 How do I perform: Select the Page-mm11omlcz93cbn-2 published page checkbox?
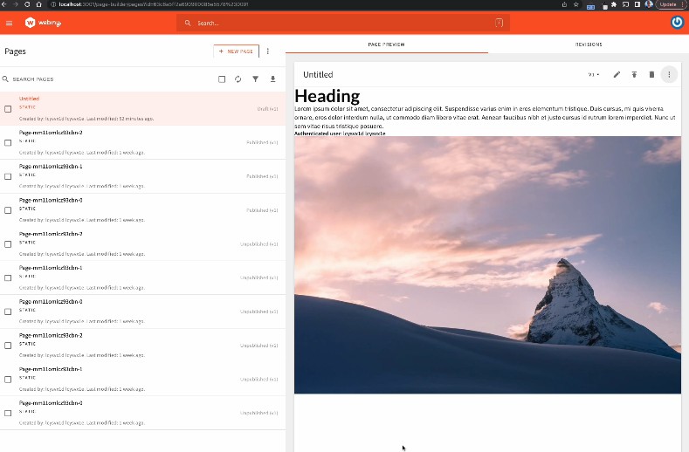point(8,142)
